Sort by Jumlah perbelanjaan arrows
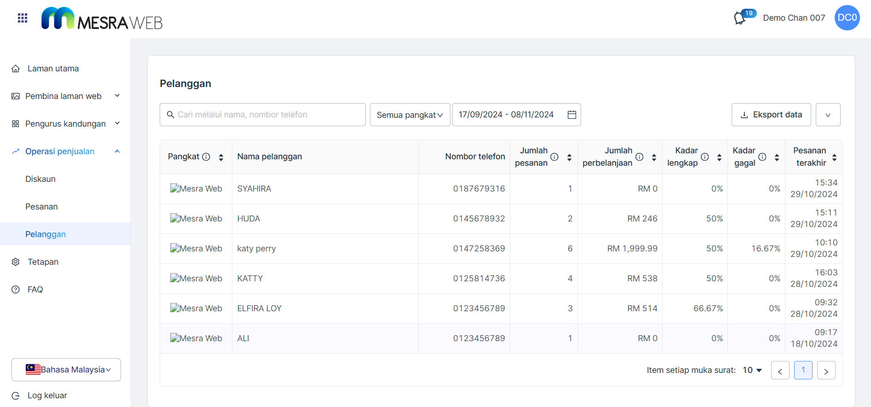The height and width of the screenshot is (407, 871). pyautogui.click(x=654, y=157)
